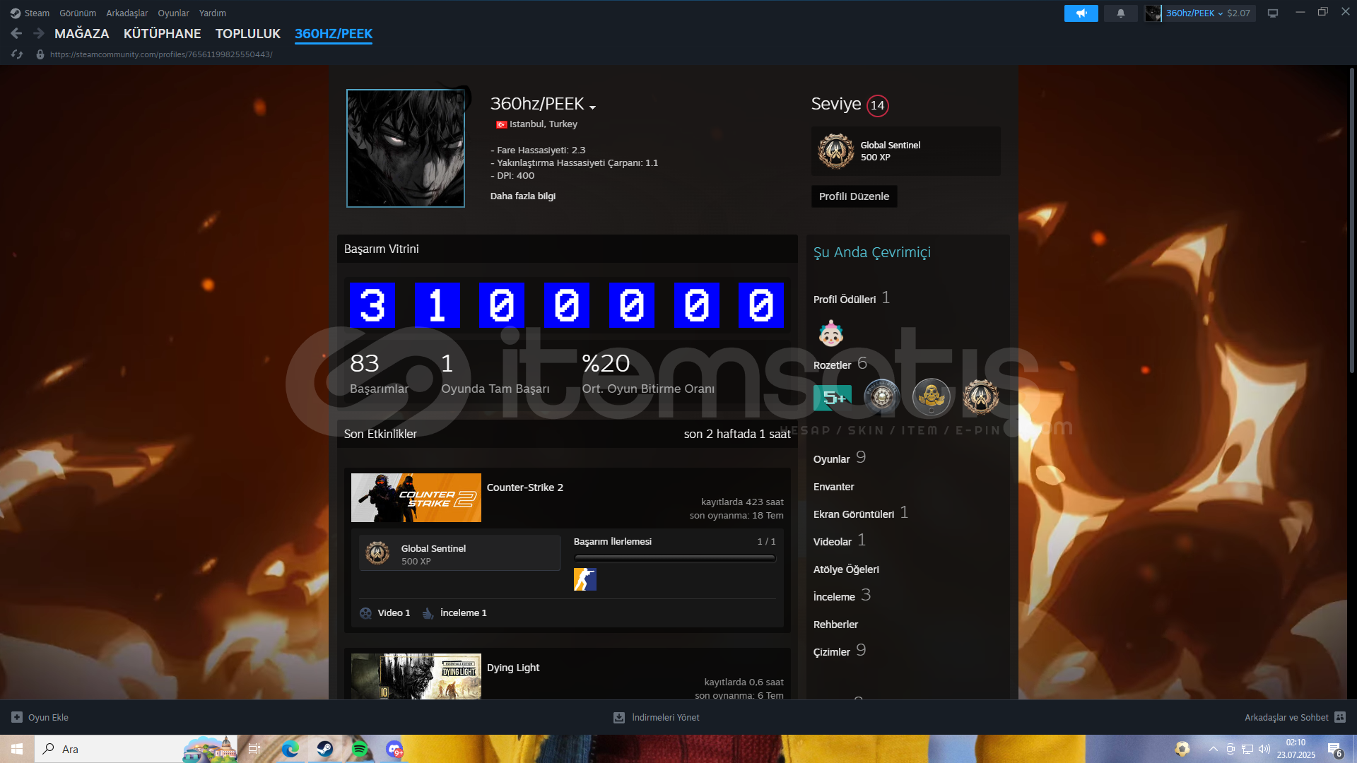Go back with the back arrow
This screenshot has width=1357, height=763.
click(16, 33)
